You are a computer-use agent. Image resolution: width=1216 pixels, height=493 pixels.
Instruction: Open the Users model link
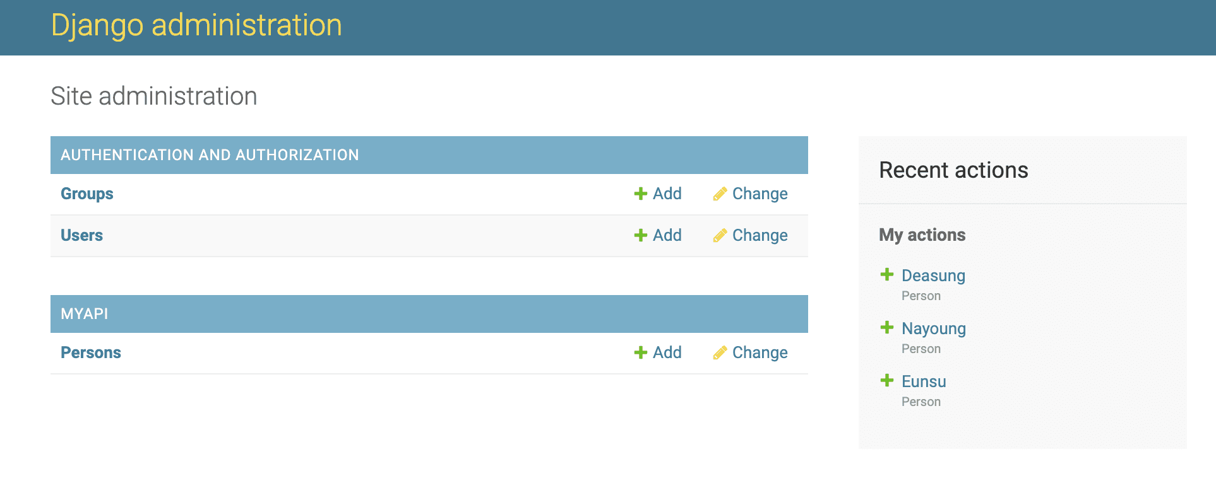pos(81,235)
